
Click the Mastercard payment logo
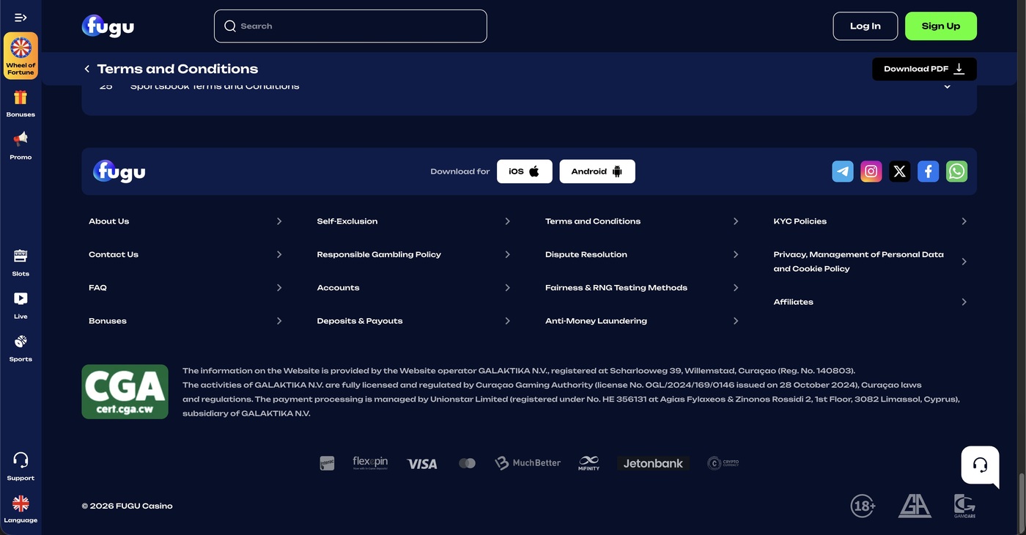[x=467, y=463]
